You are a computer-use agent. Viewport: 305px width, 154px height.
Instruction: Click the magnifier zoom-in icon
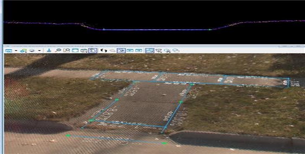58,50
